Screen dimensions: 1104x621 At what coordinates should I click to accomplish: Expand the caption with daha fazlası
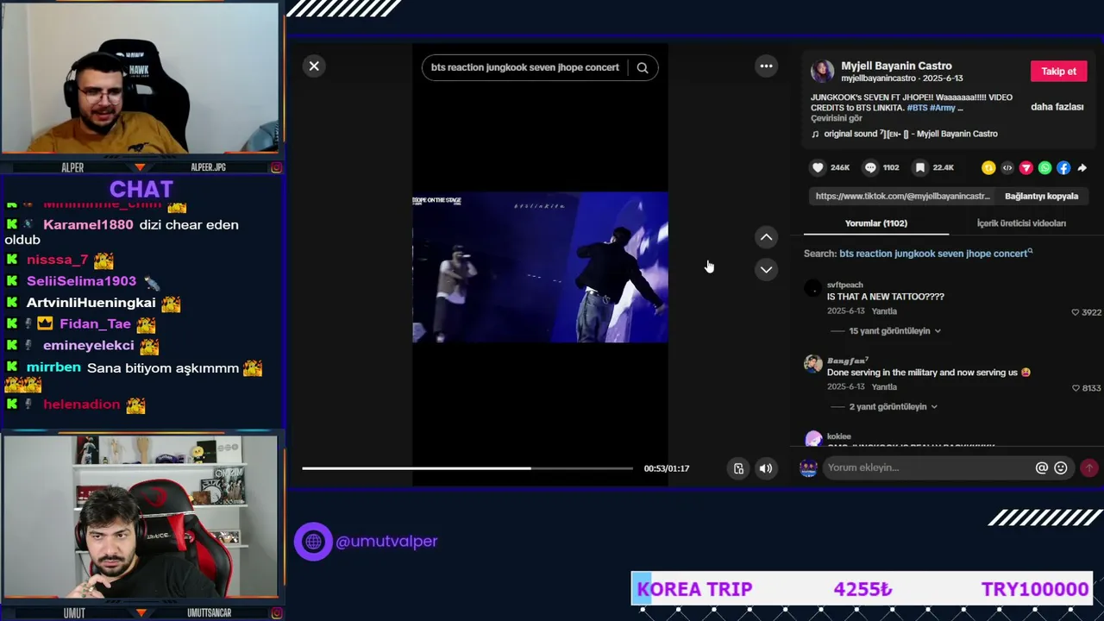pyautogui.click(x=1057, y=107)
